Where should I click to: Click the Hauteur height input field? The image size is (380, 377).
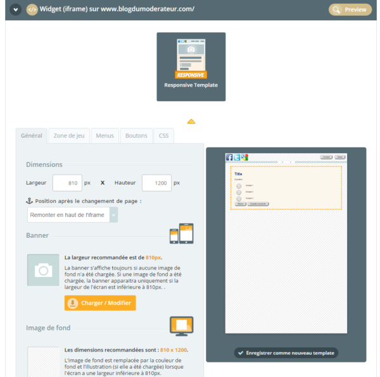(156, 183)
